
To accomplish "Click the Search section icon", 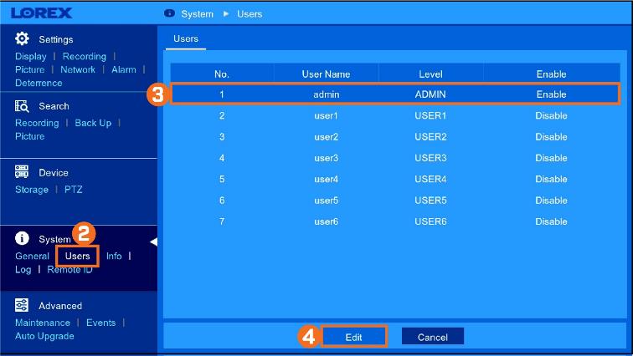I will pos(23,106).
